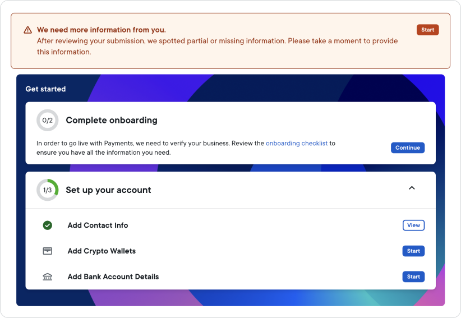
Task: Start adding crypto wallets
Action: coord(413,251)
